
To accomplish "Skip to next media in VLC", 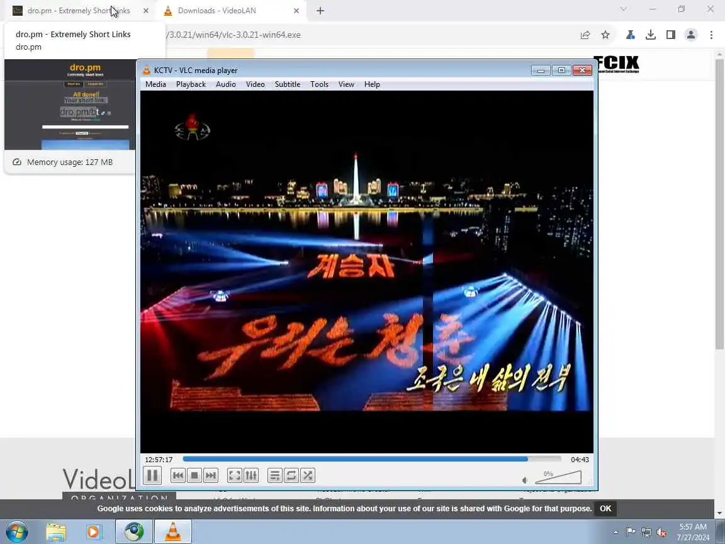I will pos(210,475).
